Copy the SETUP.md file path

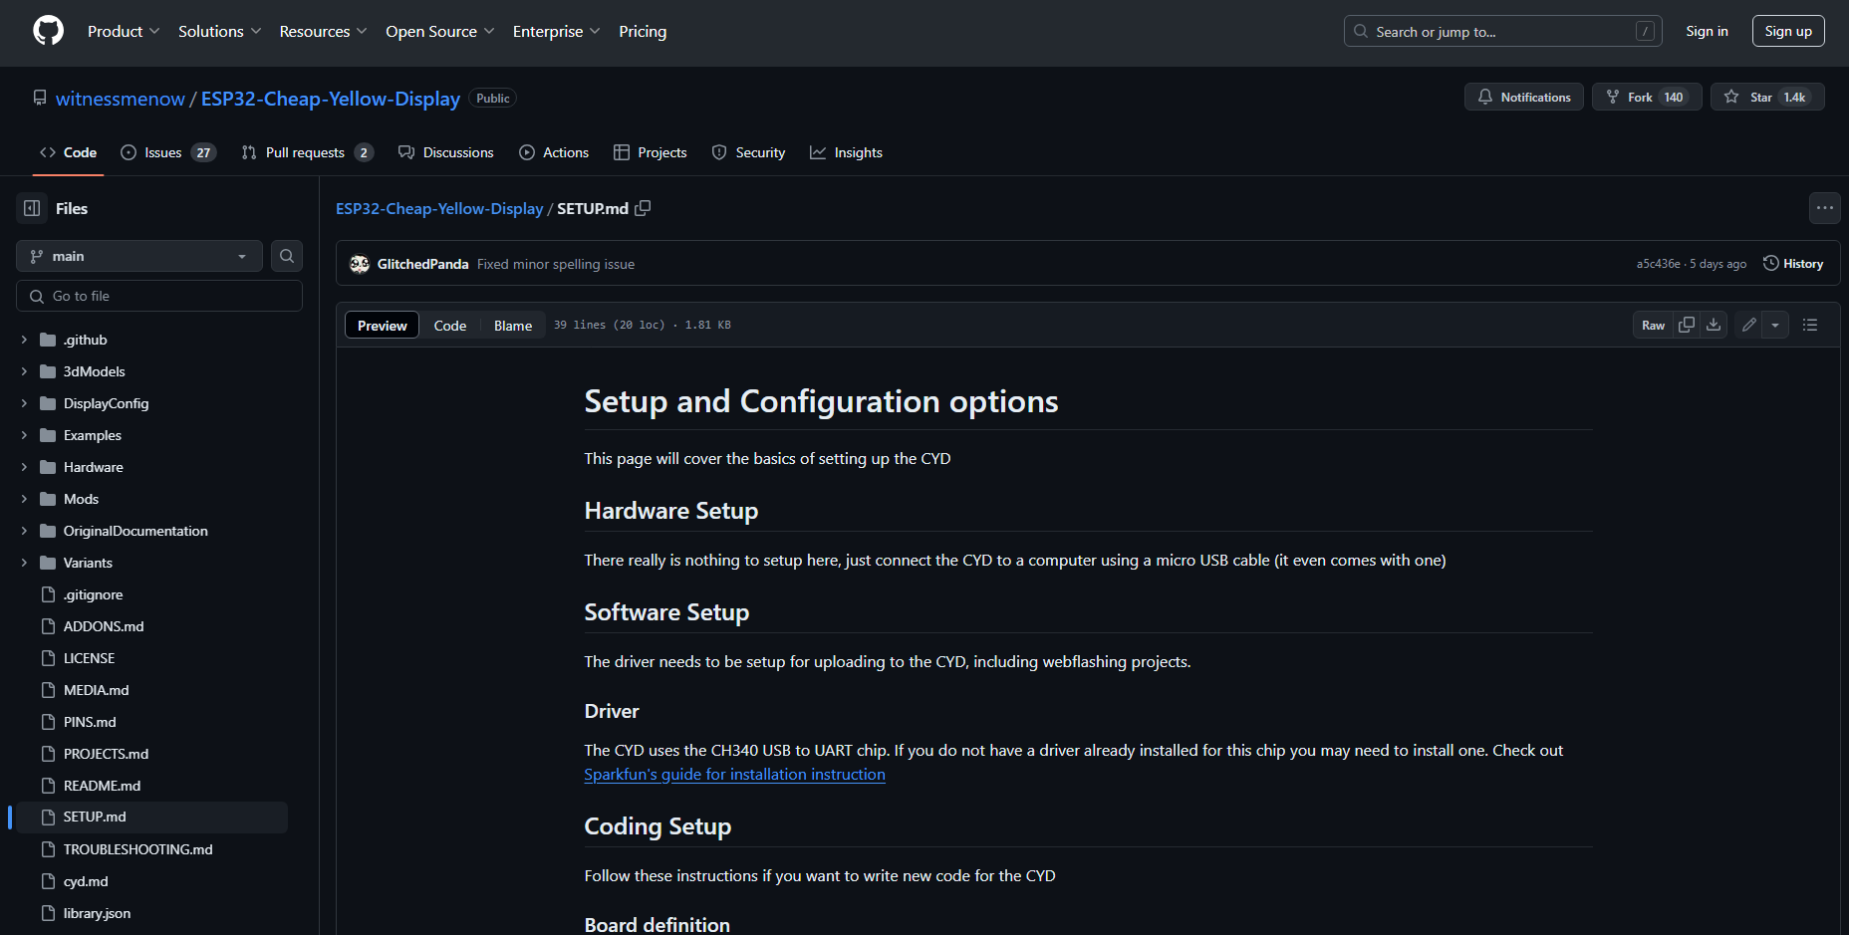(x=643, y=208)
